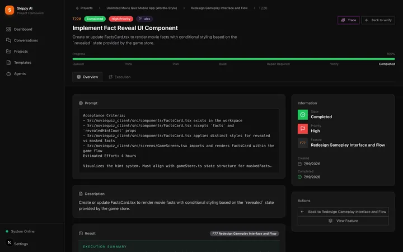Click the 100% progress value
403x252 pixels.
[x=391, y=54]
